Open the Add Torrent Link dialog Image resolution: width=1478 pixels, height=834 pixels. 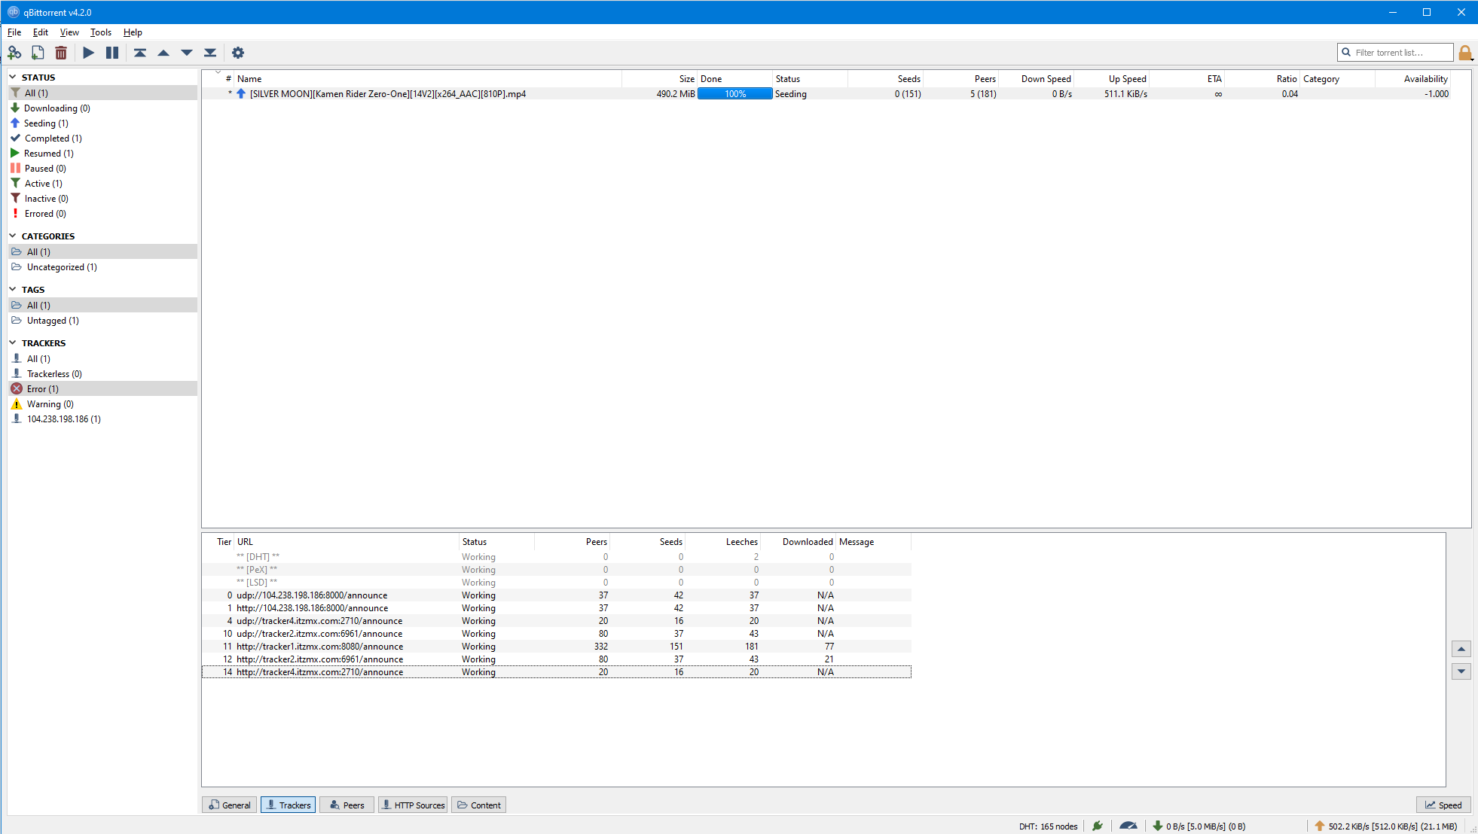click(x=15, y=53)
